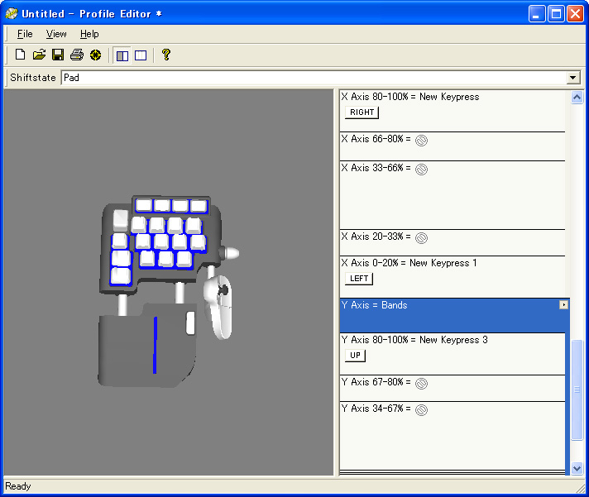Maximize the Profile Editor window

pyautogui.click(x=556, y=14)
